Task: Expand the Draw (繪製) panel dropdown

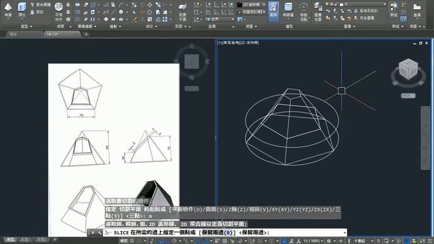Action: pos(115,26)
